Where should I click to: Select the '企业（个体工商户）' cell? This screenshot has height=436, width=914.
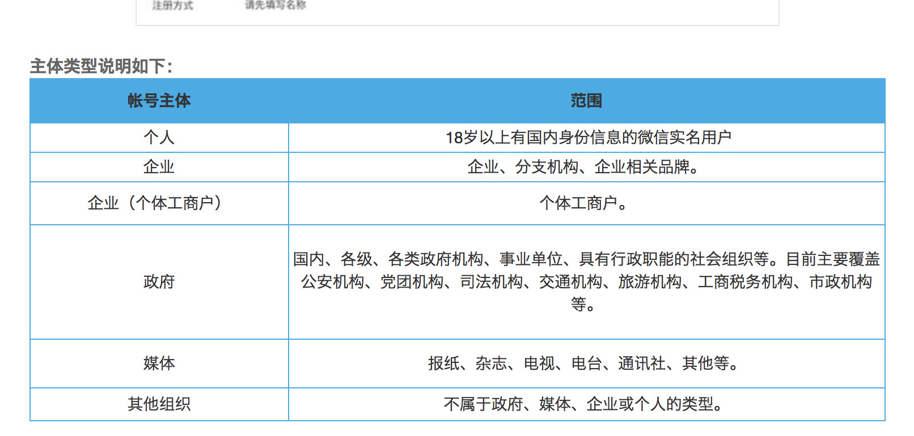tap(159, 203)
